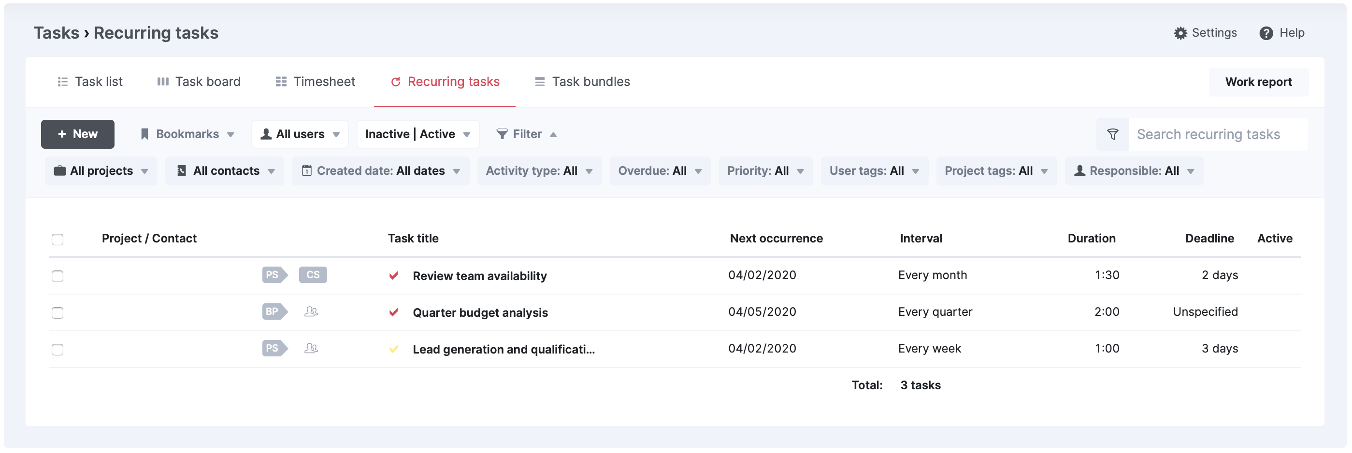Click the Task bundles lines icon

[x=540, y=82]
